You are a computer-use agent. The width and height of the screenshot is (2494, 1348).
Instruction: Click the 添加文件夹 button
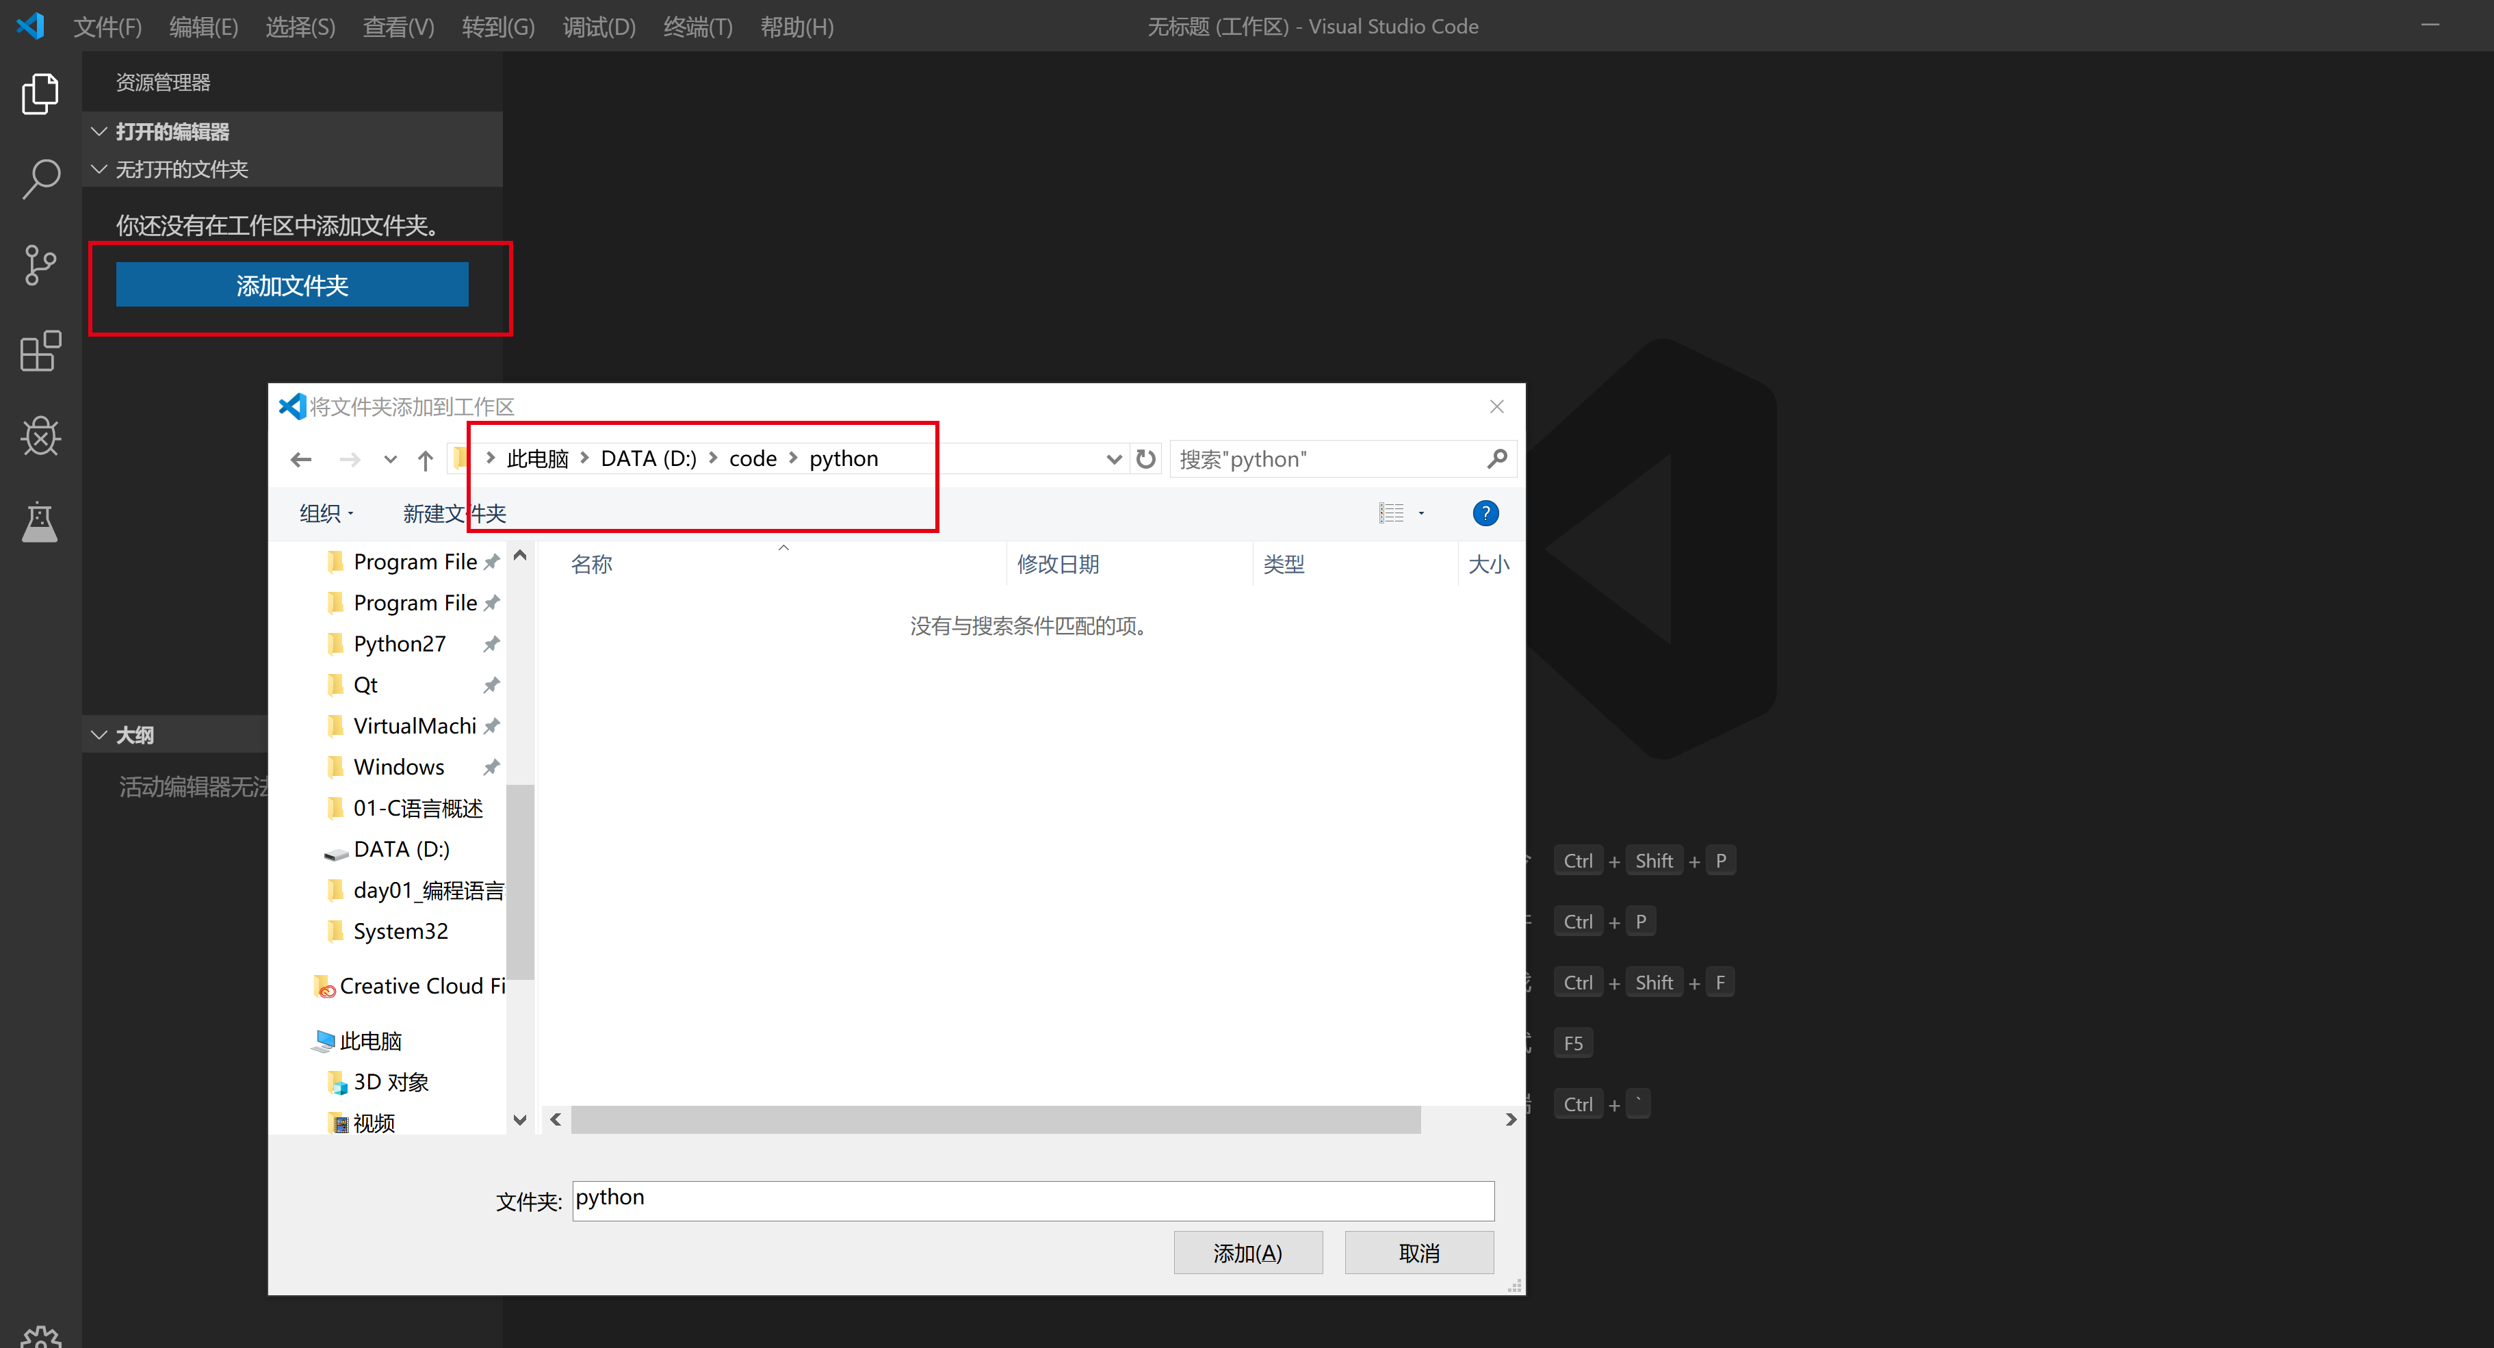[x=291, y=285]
